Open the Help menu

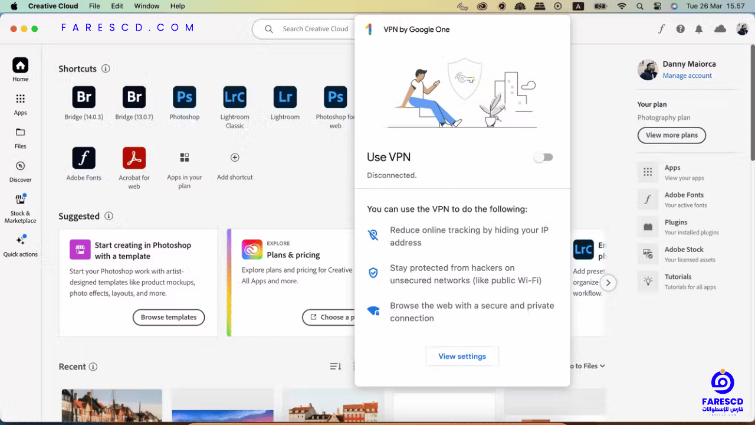click(x=178, y=6)
